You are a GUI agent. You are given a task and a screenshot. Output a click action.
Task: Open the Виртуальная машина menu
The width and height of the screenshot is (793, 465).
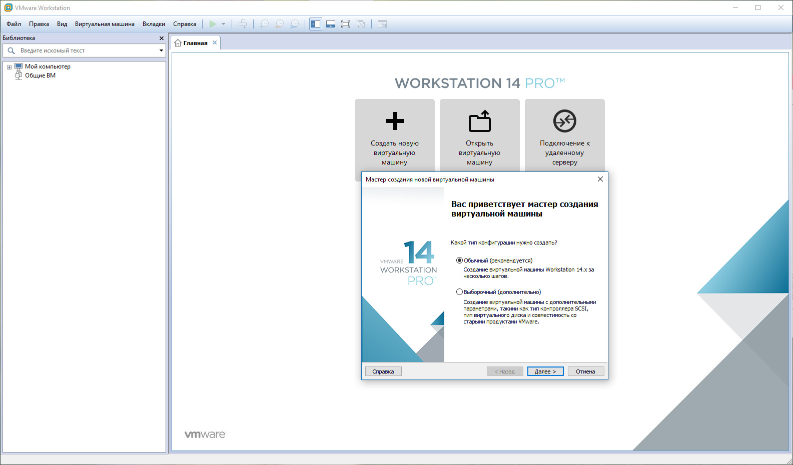pos(105,24)
